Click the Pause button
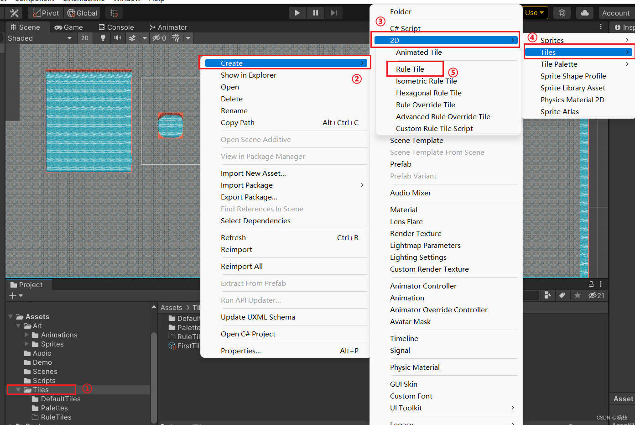The width and height of the screenshot is (635, 425). [x=315, y=13]
